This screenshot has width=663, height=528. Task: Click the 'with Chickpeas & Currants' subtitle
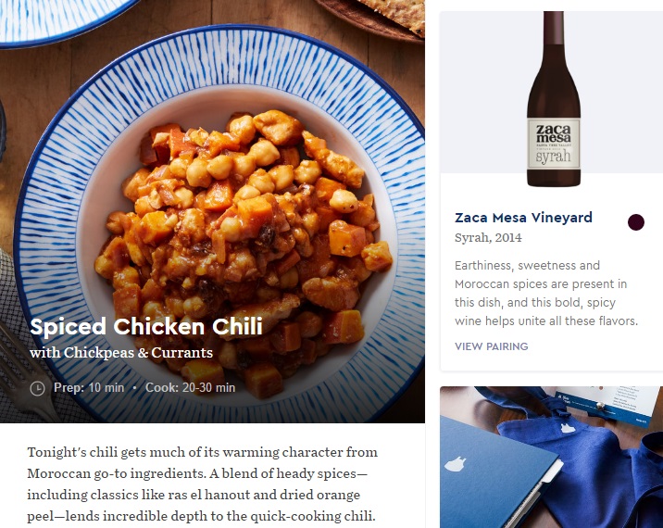pos(121,352)
